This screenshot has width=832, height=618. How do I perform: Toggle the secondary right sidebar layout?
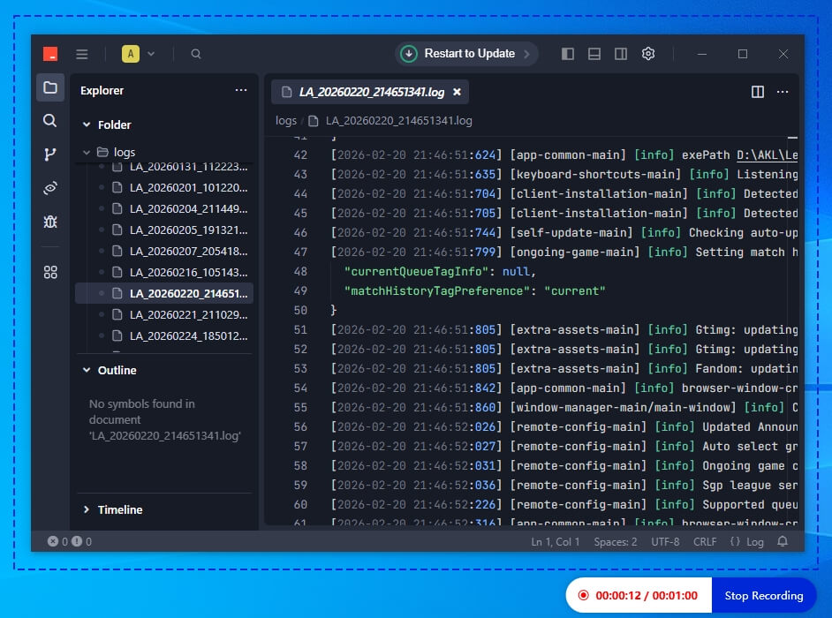point(621,54)
